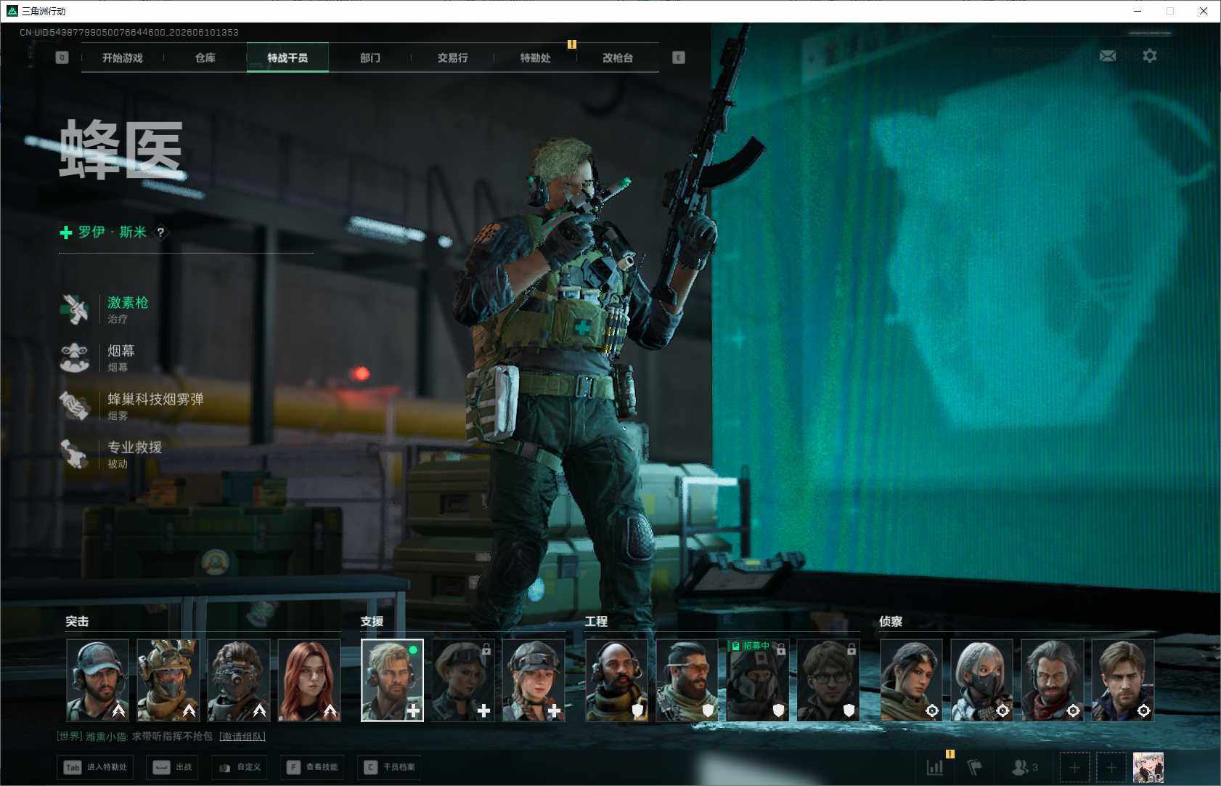1221x786 pixels.
Task: Select the first 侦察 operator portrait
Action: tap(911, 680)
